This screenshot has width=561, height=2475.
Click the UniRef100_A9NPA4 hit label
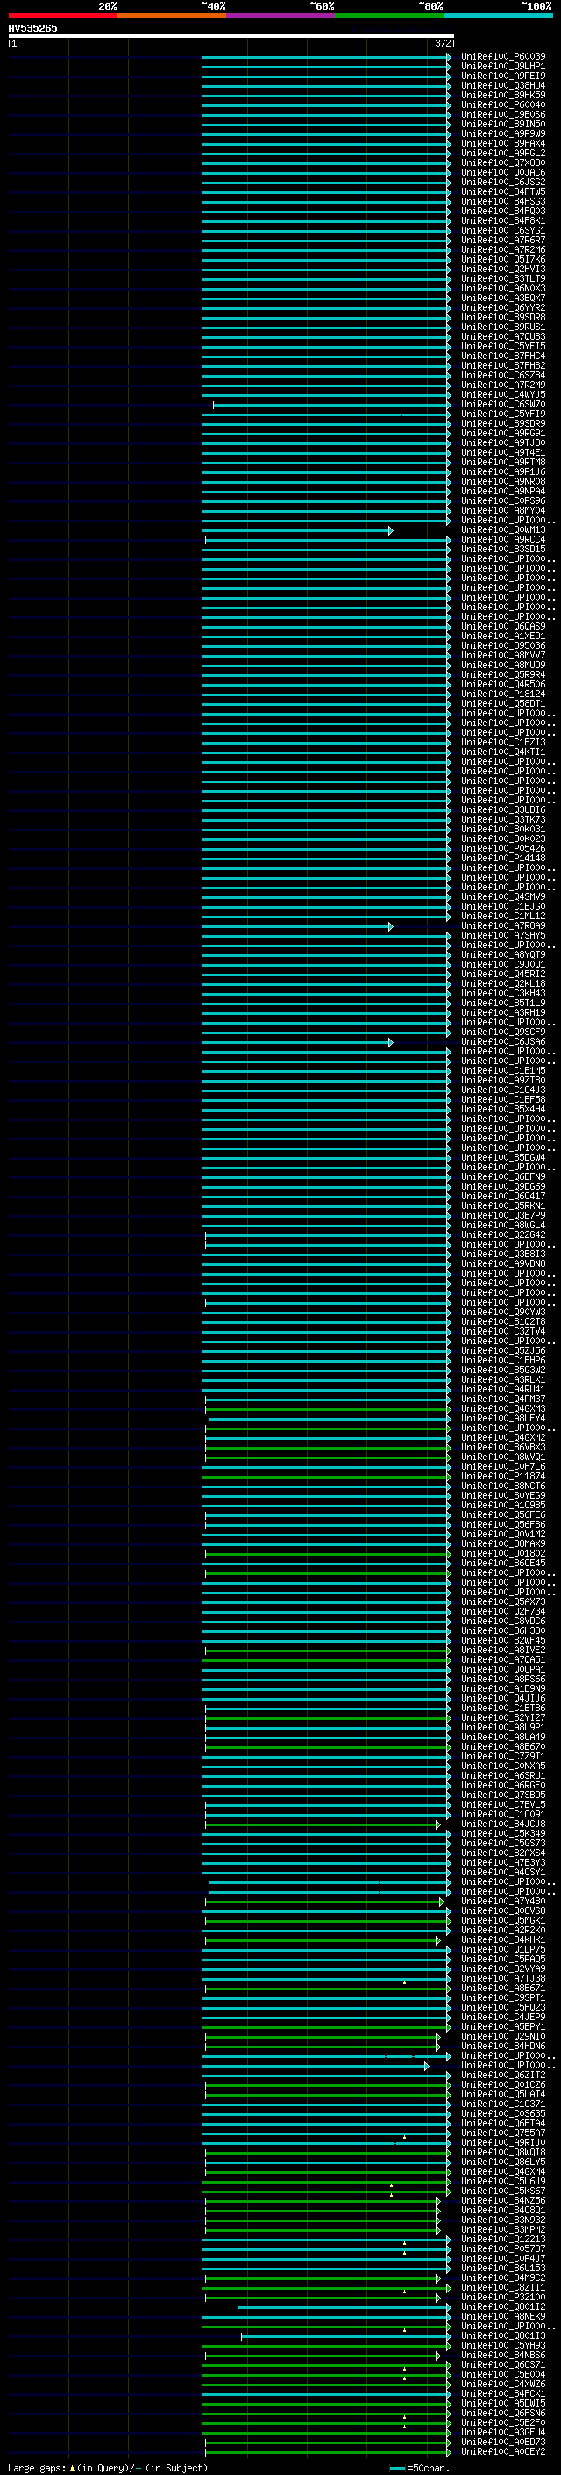[x=503, y=491]
